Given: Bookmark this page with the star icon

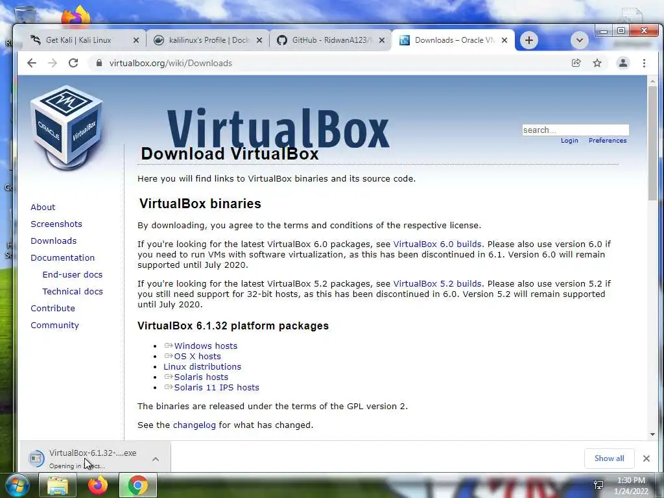Looking at the screenshot, I should [x=597, y=63].
